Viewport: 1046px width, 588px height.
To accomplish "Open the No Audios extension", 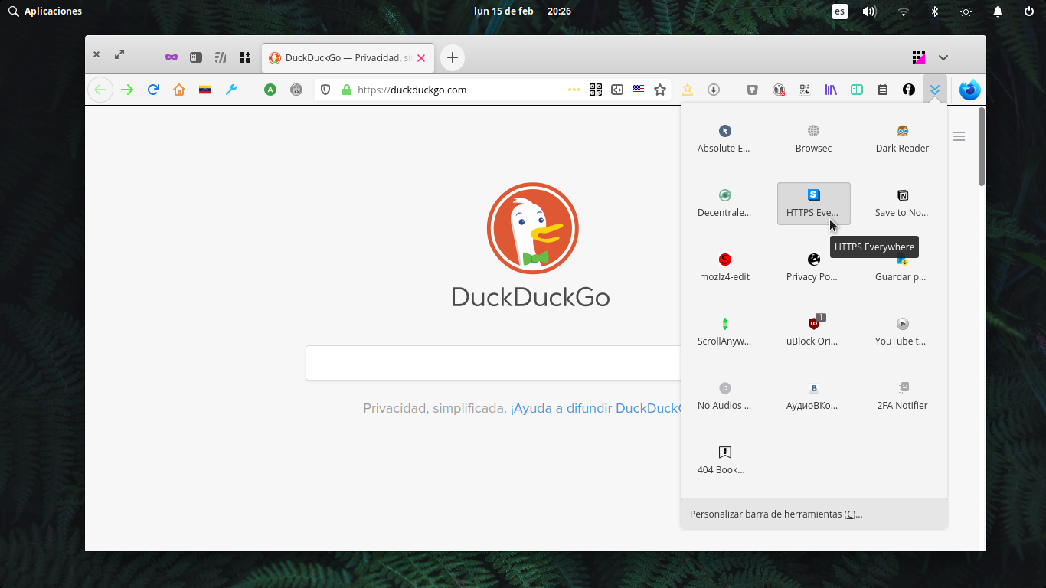I will click(724, 397).
